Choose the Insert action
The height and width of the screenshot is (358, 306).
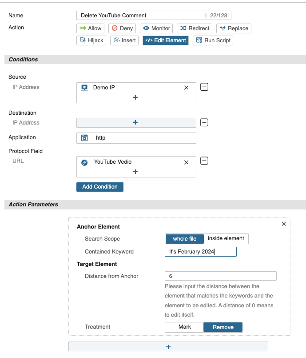pyautogui.click(x=124, y=40)
